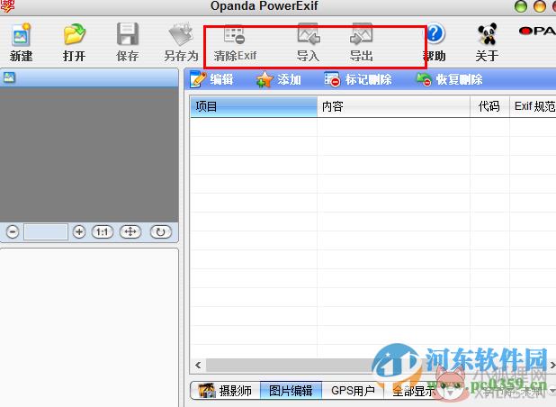Click the 新建 (New) toolbar icon
This screenshot has width=556, height=407.
click(x=21, y=34)
